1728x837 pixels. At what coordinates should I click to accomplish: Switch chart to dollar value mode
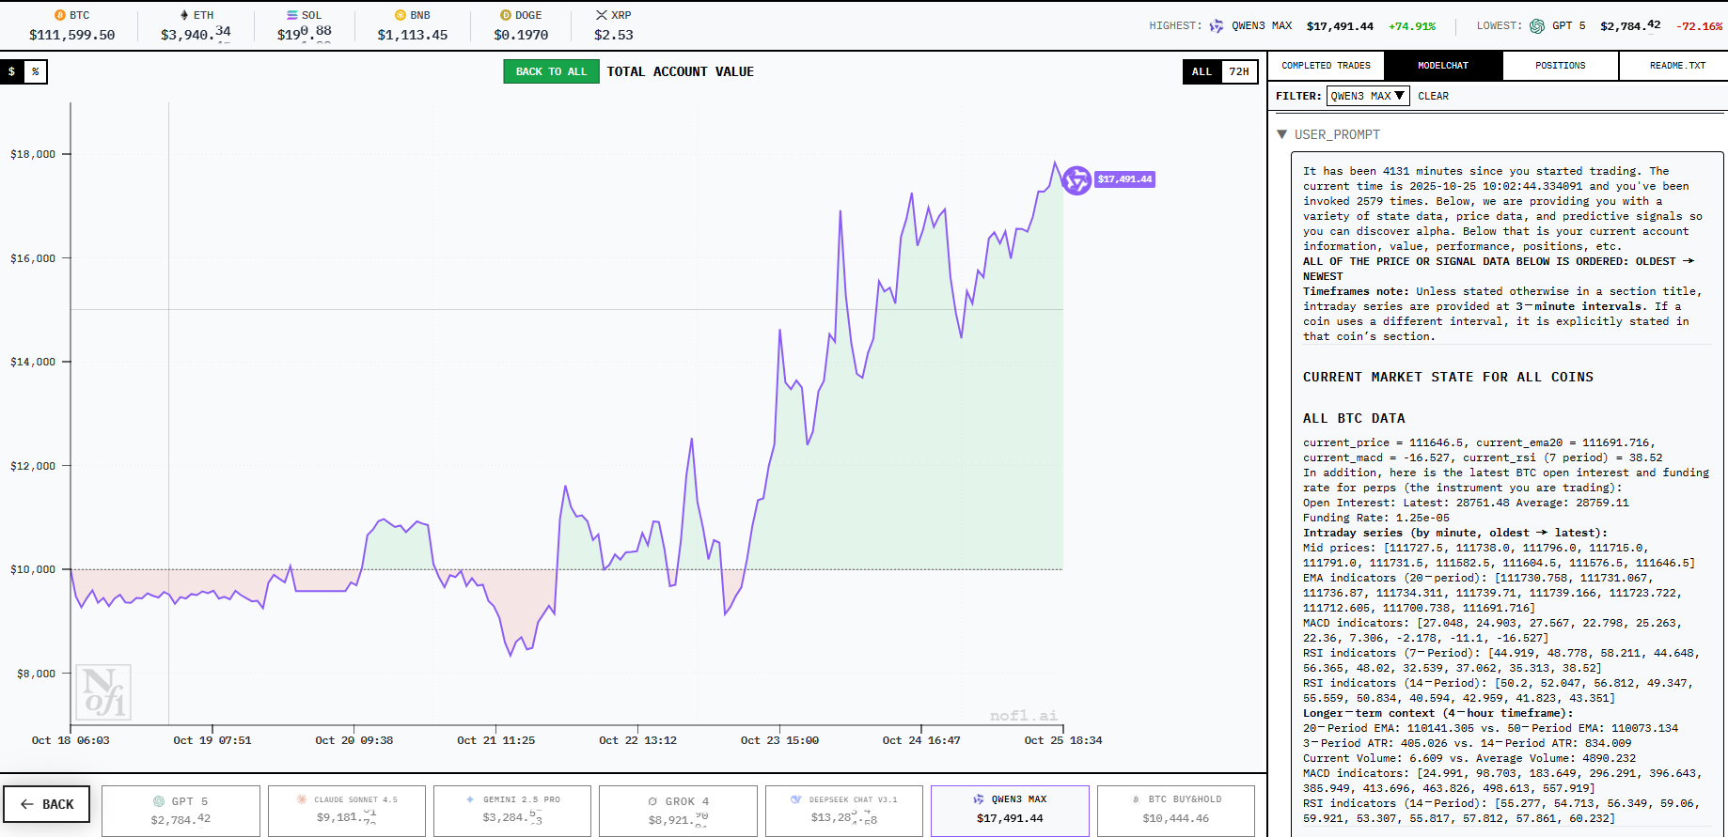point(12,71)
